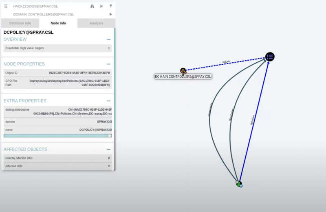Image resolution: width=326 pixels, height=212 pixels.
Task: Click the Directly Affected OUs row
Action: pyautogui.click(x=57, y=158)
